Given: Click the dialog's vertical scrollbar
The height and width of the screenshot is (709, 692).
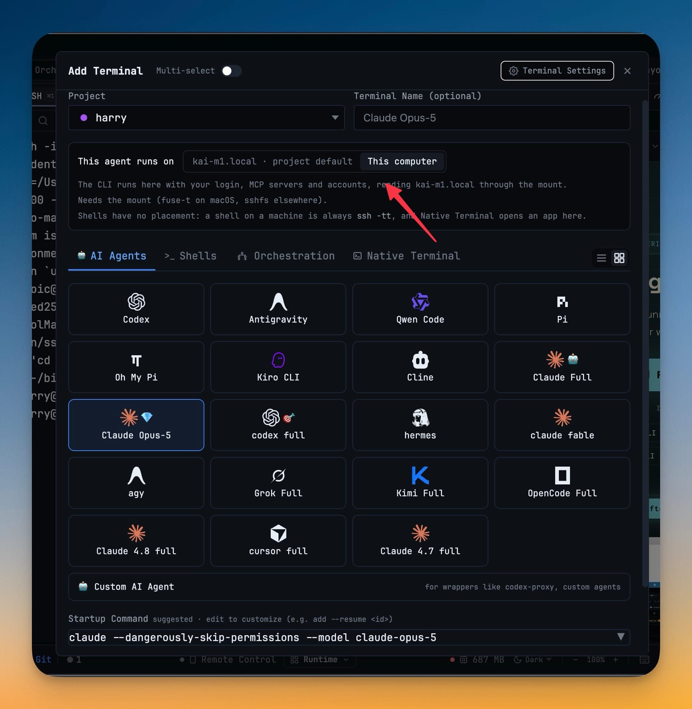Looking at the screenshot, I should click(645, 343).
